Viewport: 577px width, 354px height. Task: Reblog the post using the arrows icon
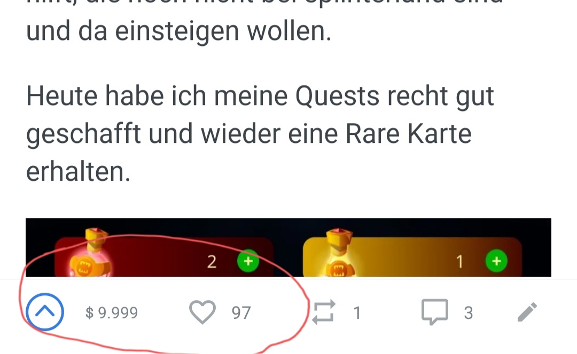click(323, 312)
